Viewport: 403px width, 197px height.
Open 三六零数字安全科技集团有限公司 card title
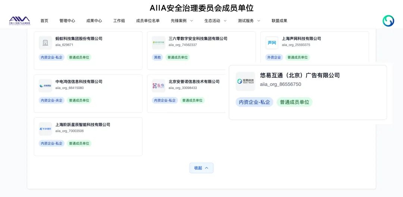[198, 38]
